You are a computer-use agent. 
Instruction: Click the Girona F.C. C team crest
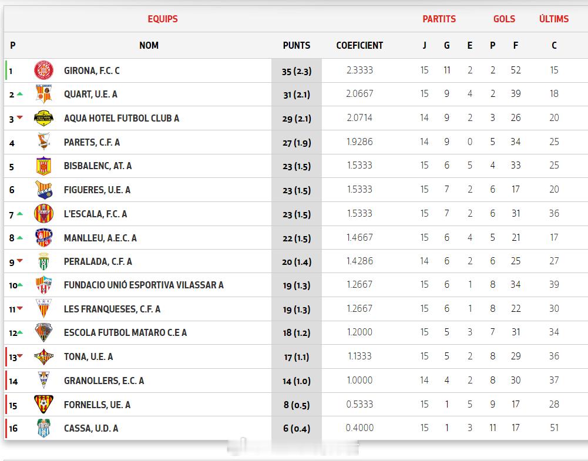[x=43, y=70]
